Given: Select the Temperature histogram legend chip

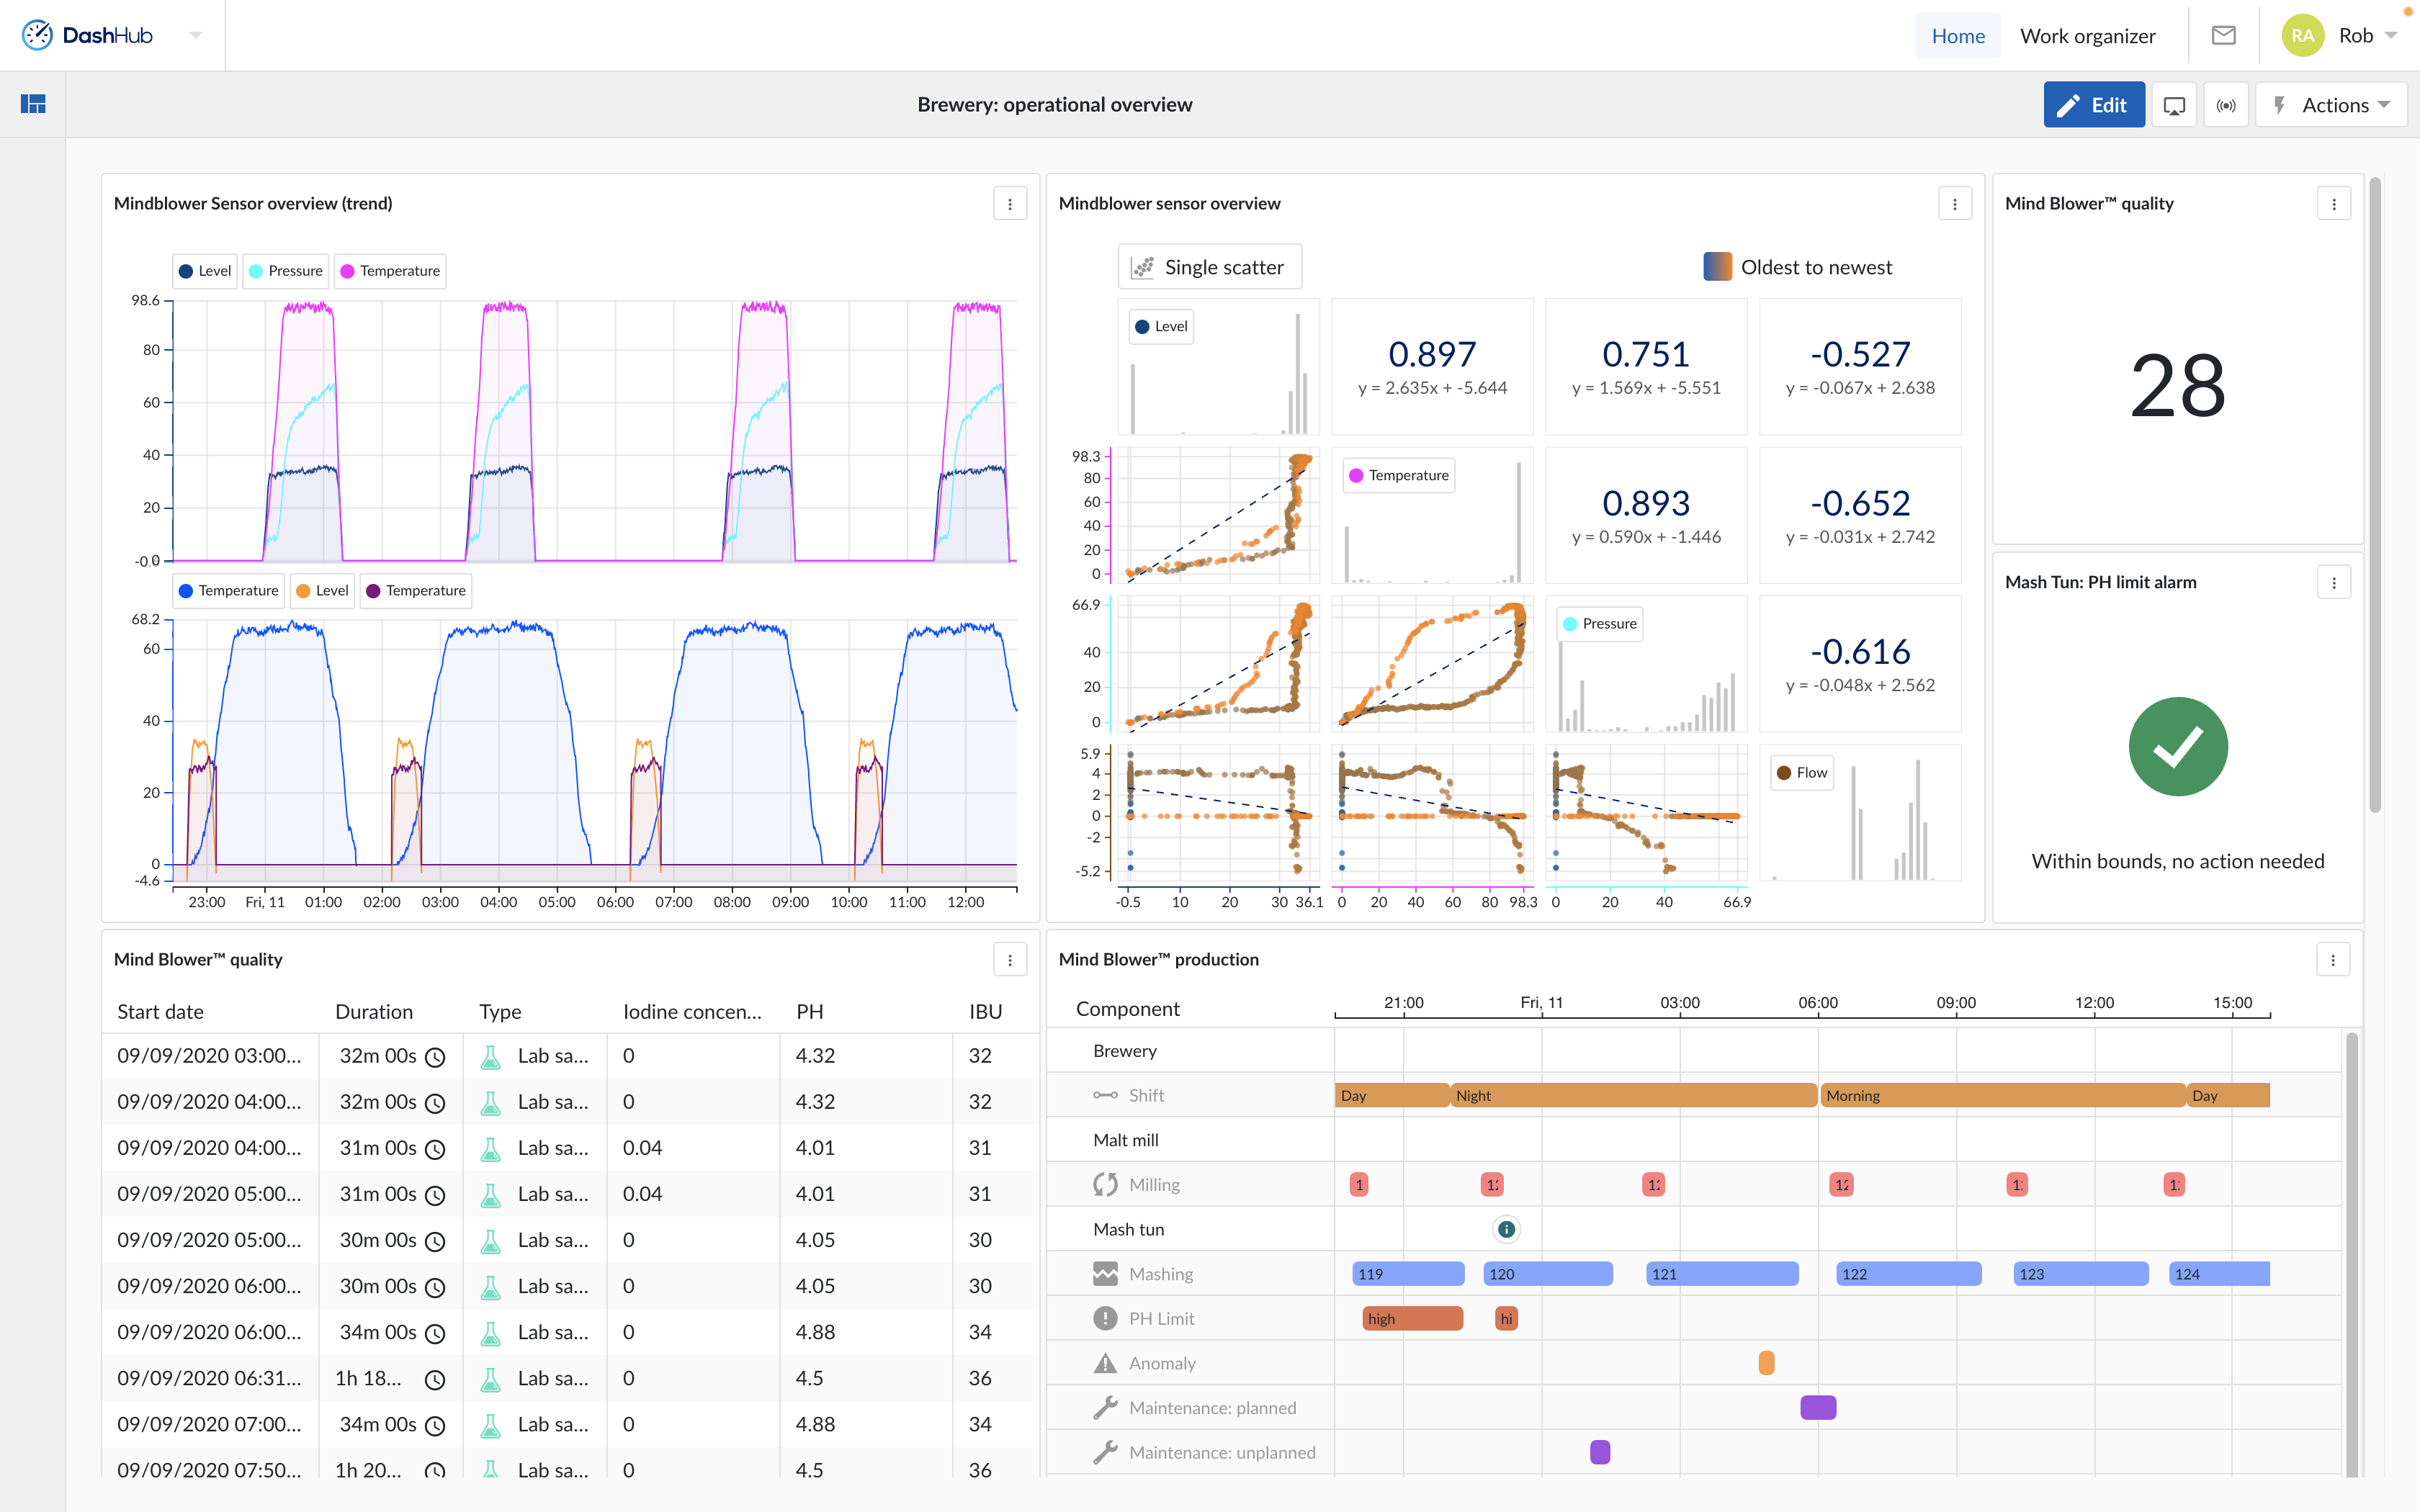Looking at the screenshot, I should 1398,475.
